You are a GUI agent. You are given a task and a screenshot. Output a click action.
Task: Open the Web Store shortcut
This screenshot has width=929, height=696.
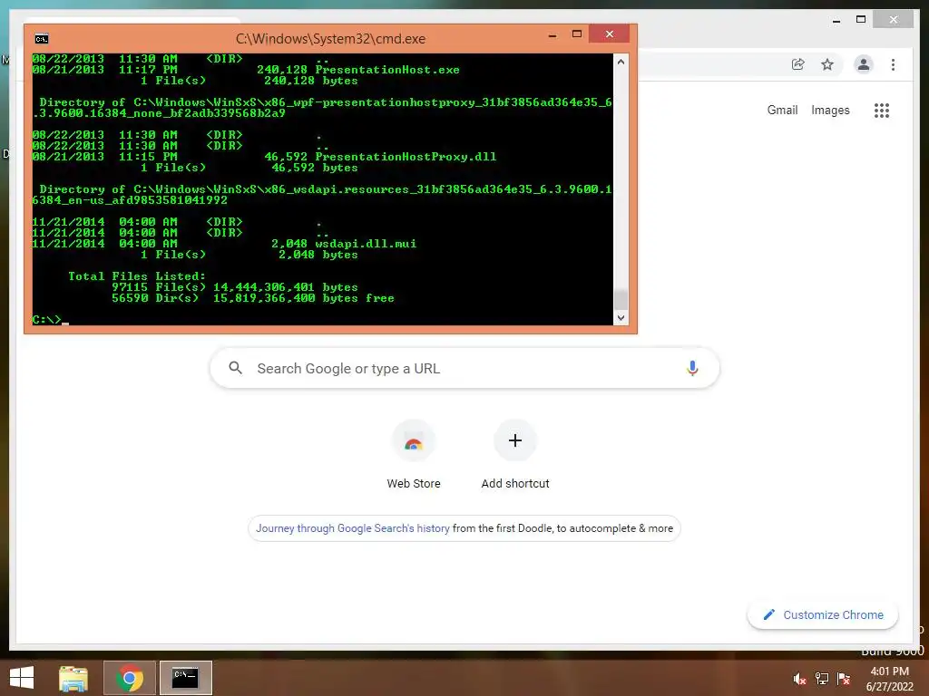click(x=414, y=455)
